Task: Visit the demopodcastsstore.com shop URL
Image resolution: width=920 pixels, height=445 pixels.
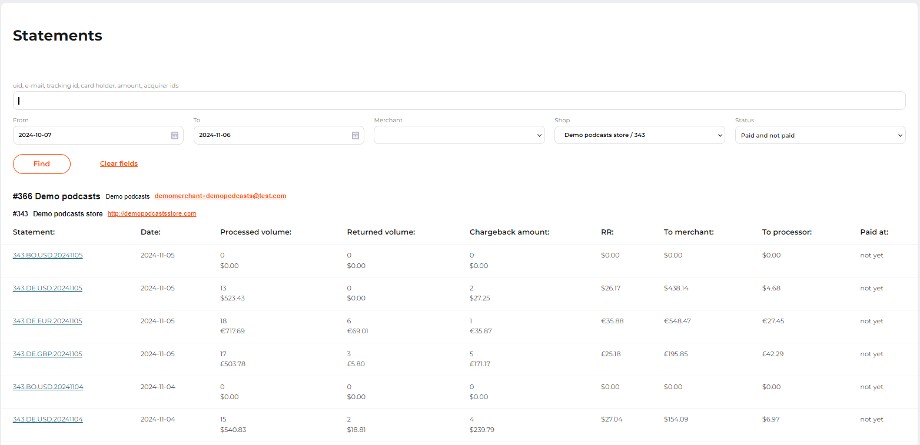Action: [152, 214]
